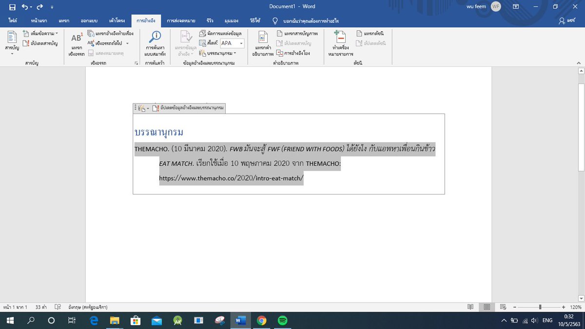Viewport: 585px width, 329px height.
Task: Switch to the เค้าโครง (Layout) tab
Action: [117, 21]
